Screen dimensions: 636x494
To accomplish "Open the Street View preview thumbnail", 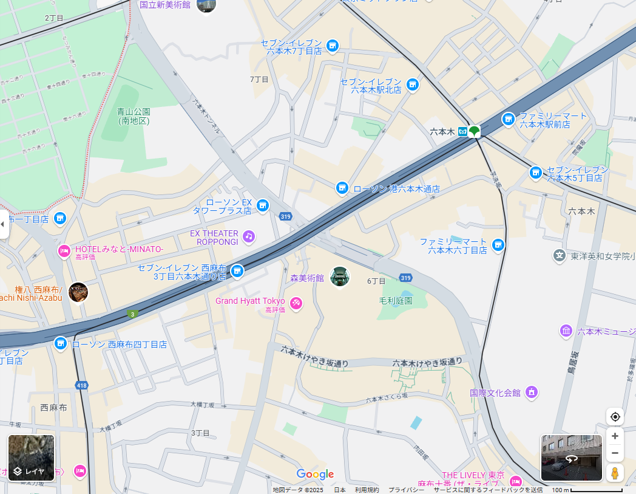I will 571,458.
